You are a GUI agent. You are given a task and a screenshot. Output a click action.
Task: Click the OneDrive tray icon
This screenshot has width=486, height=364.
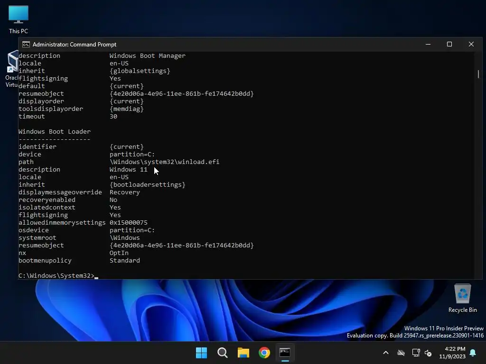pyautogui.click(x=401, y=353)
